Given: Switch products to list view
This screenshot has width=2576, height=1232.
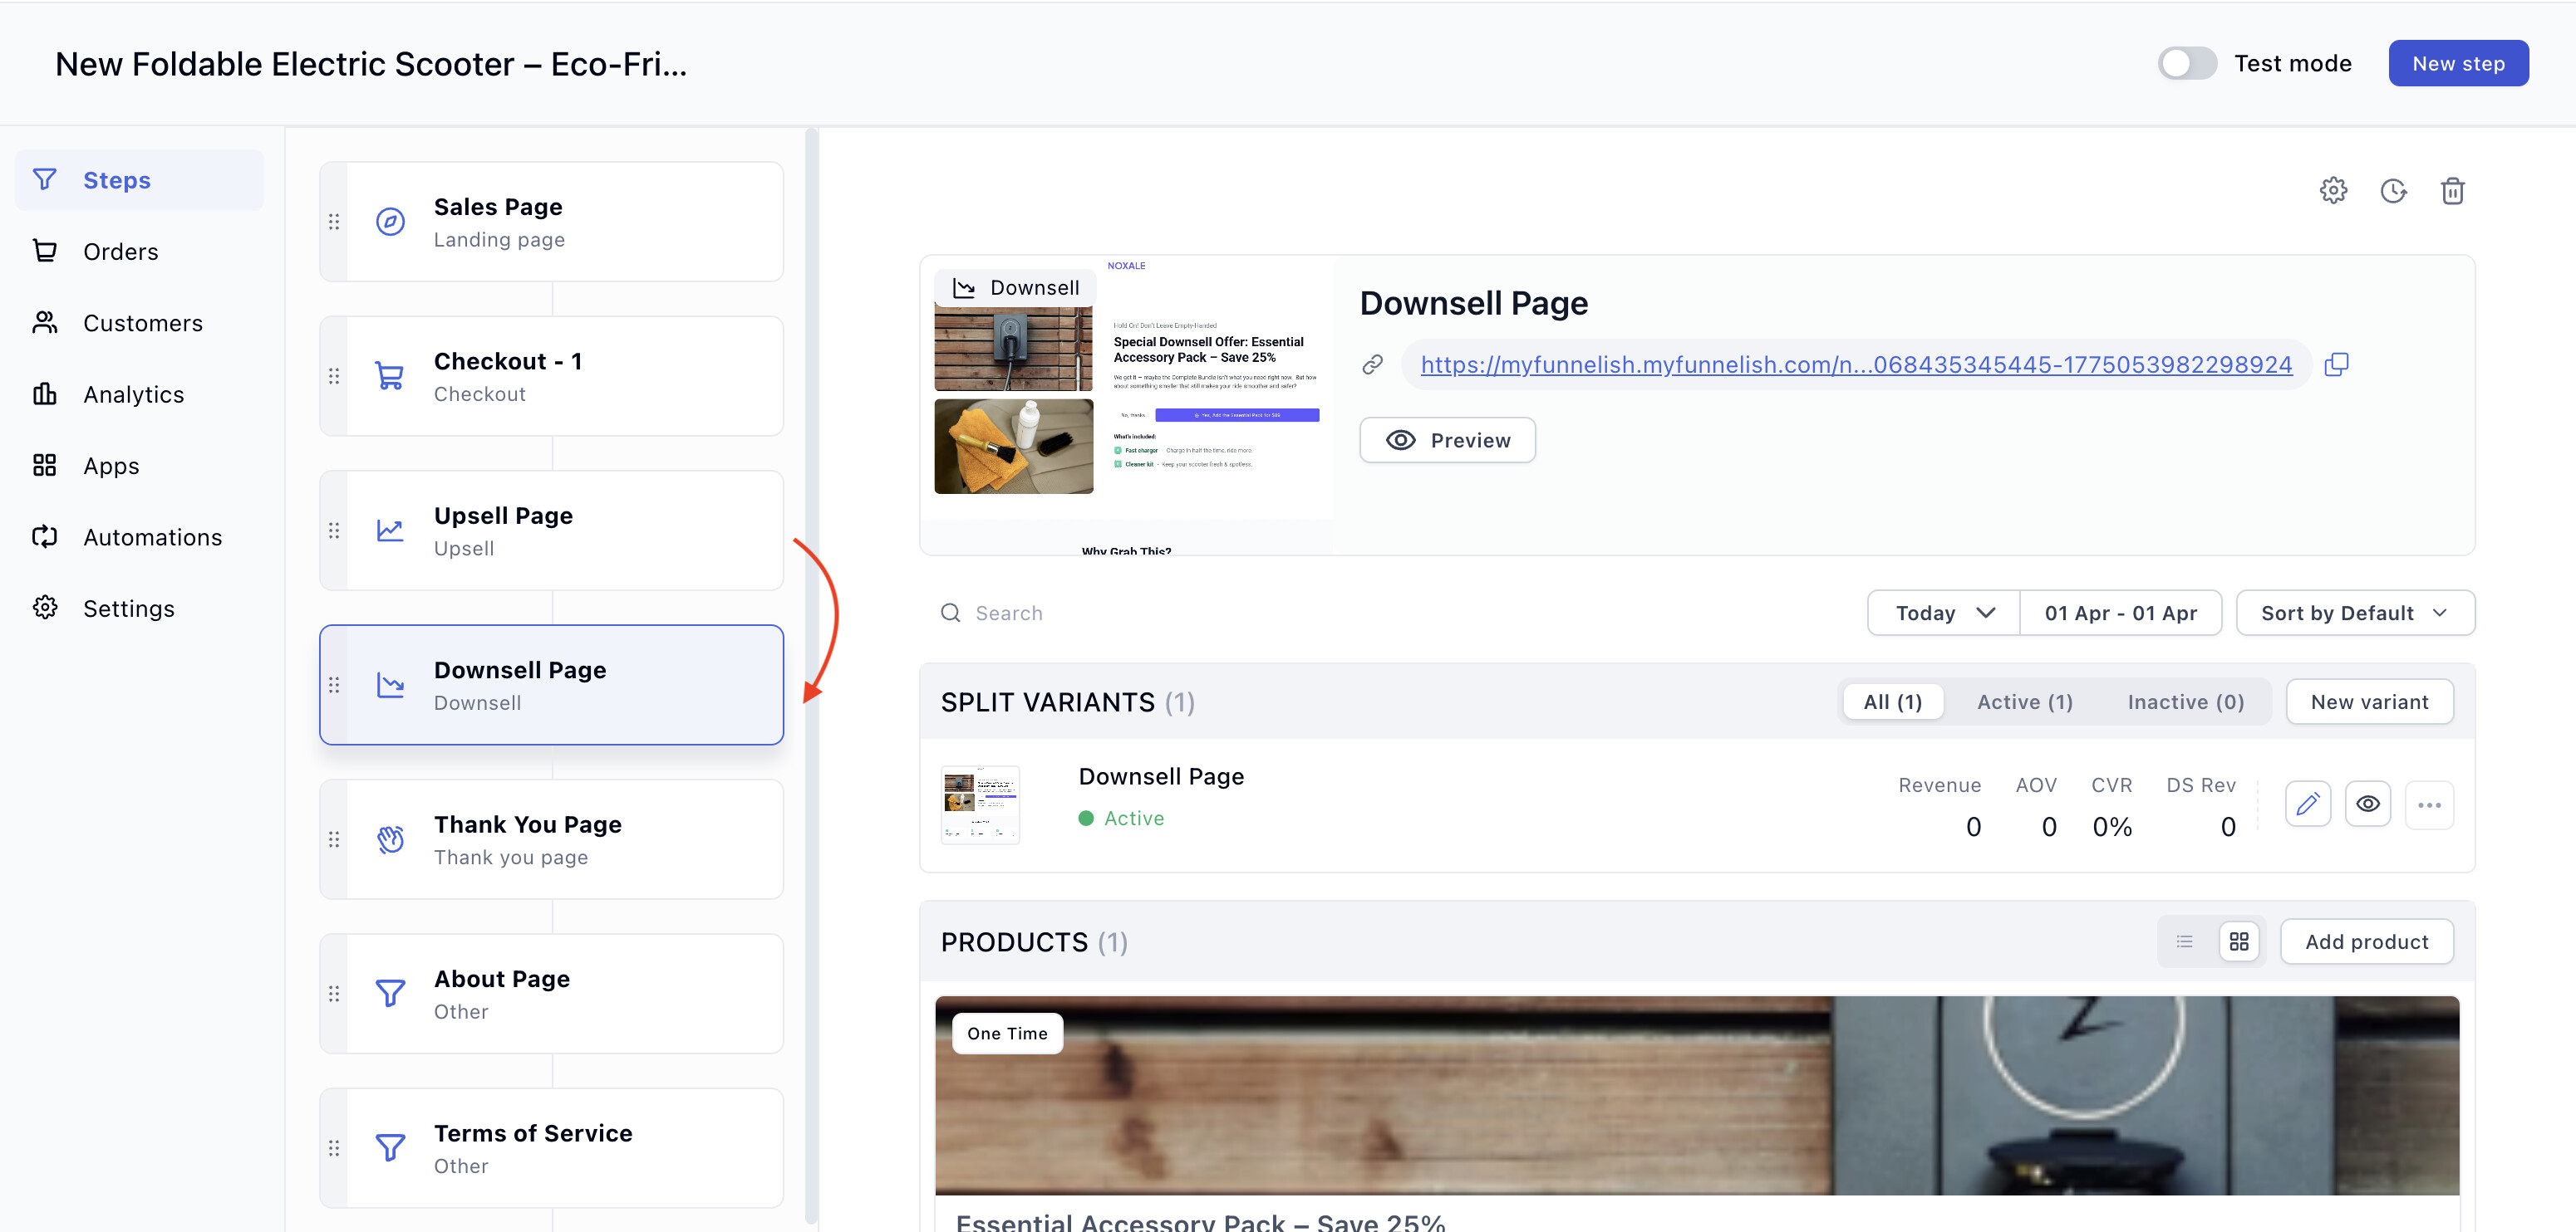Looking at the screenshot, I should tap(2185, 941).
